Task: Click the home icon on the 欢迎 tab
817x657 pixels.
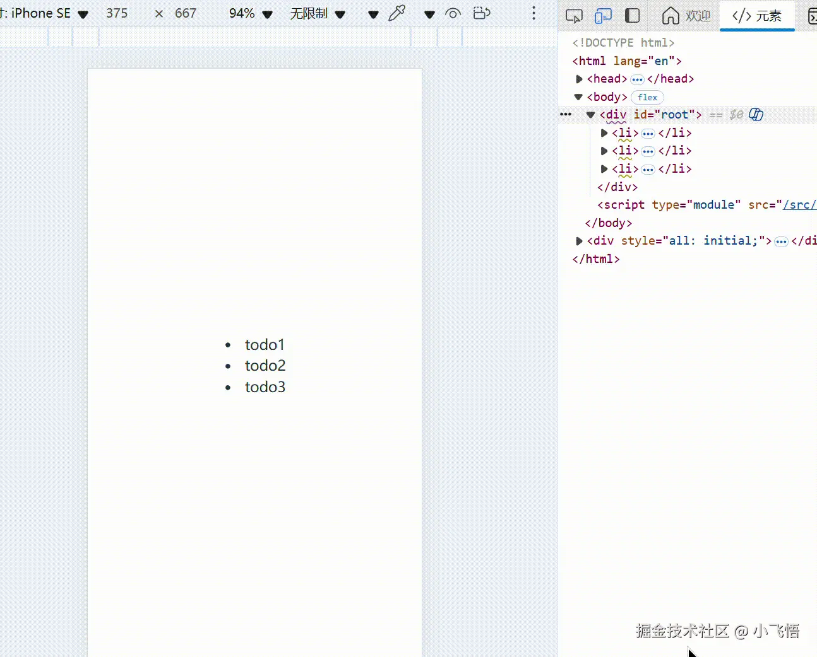Action: [671, 16]
